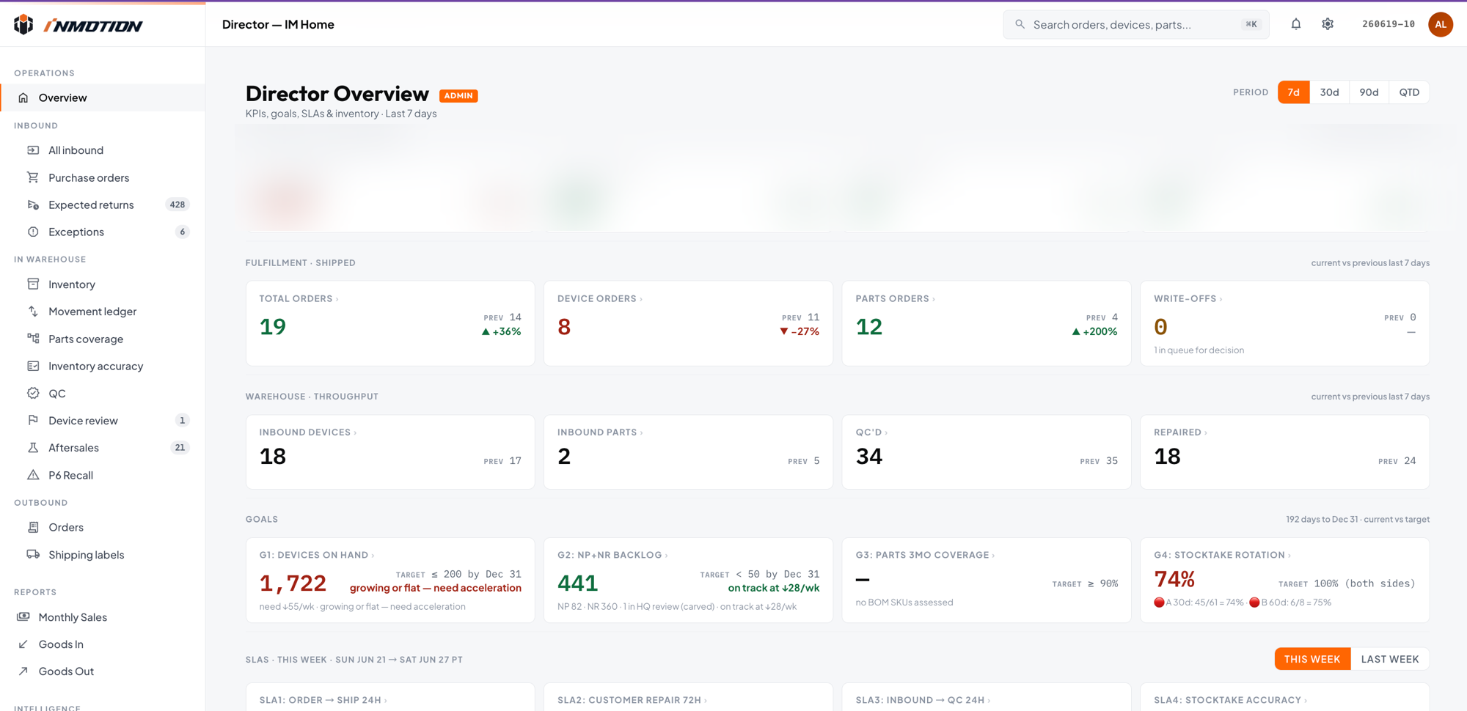1467x711 pixels.
Task: Switch SLAs to THIS WEEK
Action: (x=1312, y=659)
